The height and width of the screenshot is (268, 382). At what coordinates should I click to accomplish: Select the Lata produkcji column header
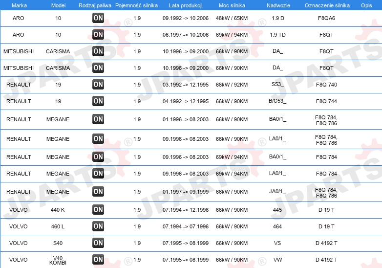pyautogui.click(x=186, y=5)
